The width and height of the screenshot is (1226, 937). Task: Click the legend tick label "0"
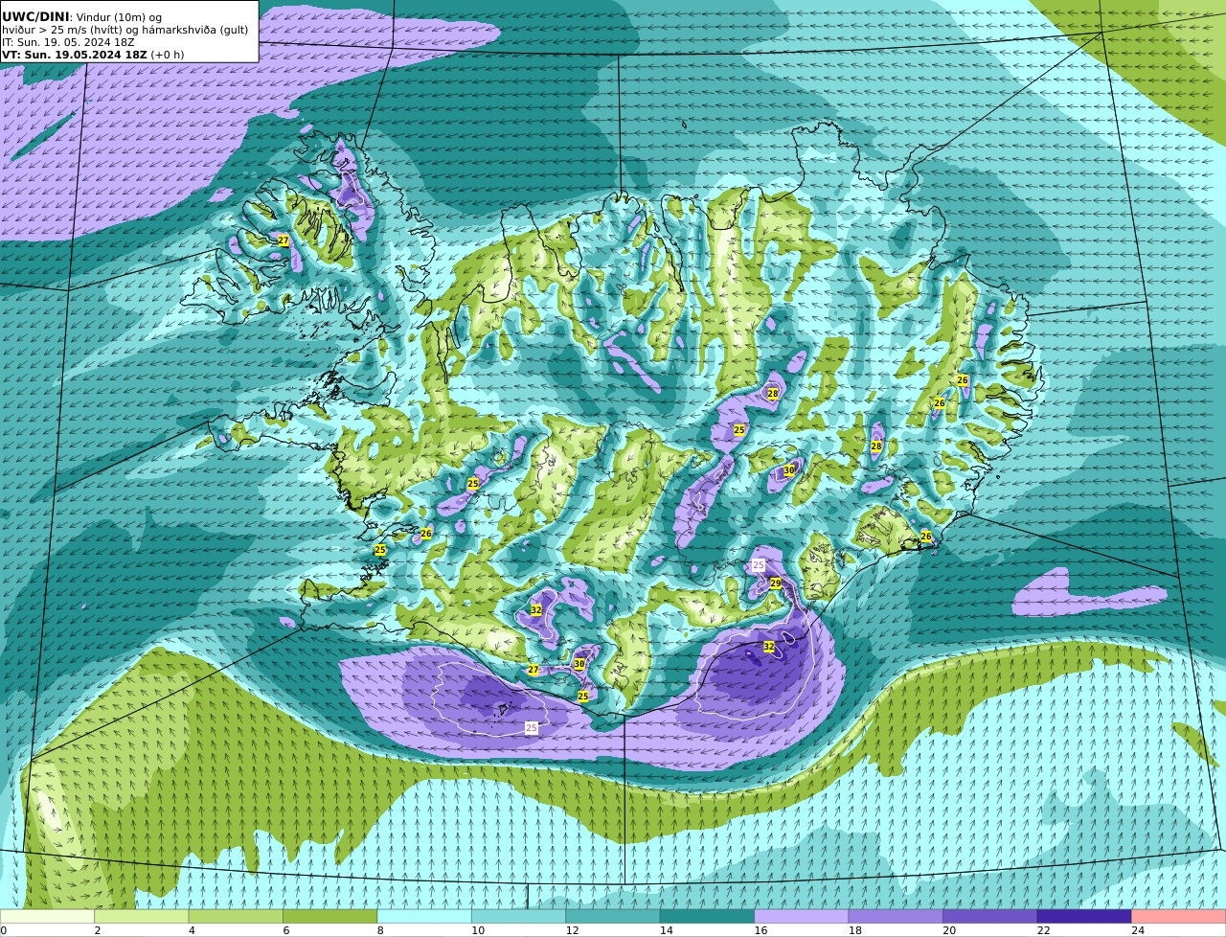click(4, 930)
